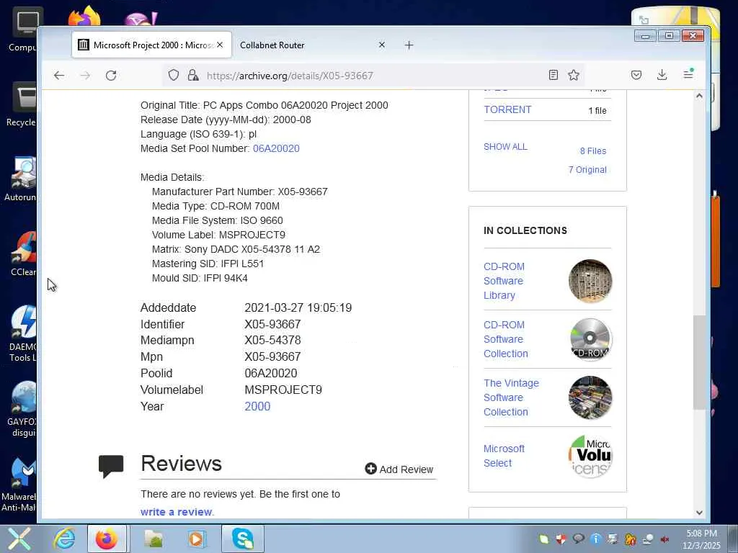Click the page scrollbar up arrow
Viewport: 738px width, 553px height.
(699, 96)
